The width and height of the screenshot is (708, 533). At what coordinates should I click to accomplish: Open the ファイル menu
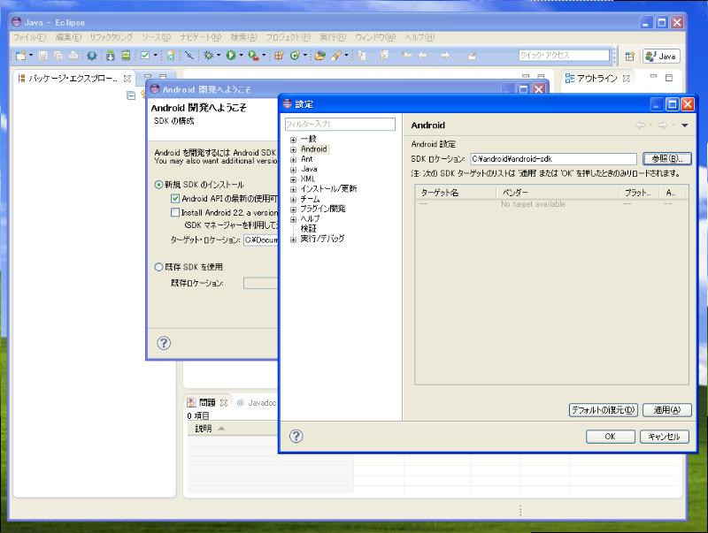[x=29, y=37]
